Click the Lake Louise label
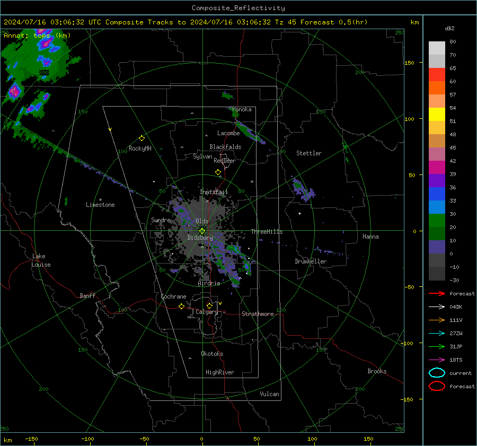 tap(41, 260)
